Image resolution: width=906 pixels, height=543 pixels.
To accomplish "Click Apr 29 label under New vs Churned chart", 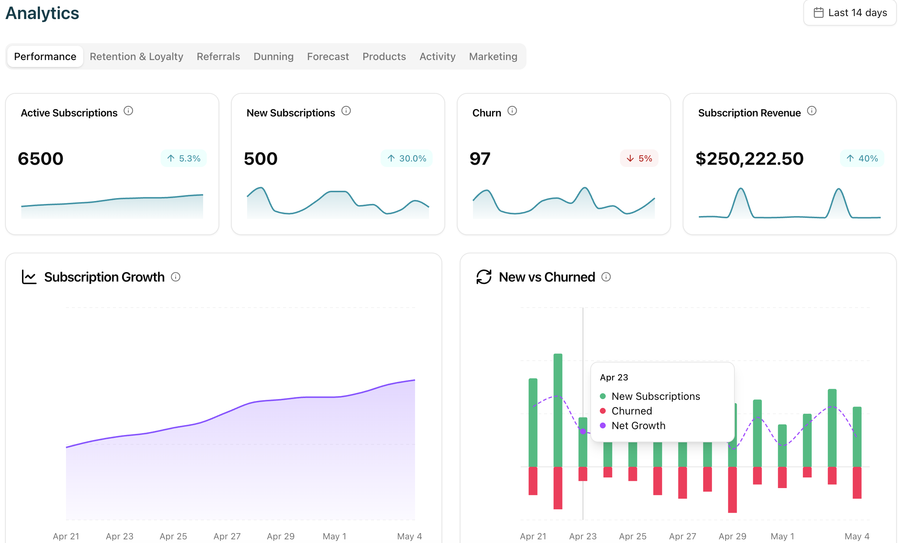I will [733, 536].
